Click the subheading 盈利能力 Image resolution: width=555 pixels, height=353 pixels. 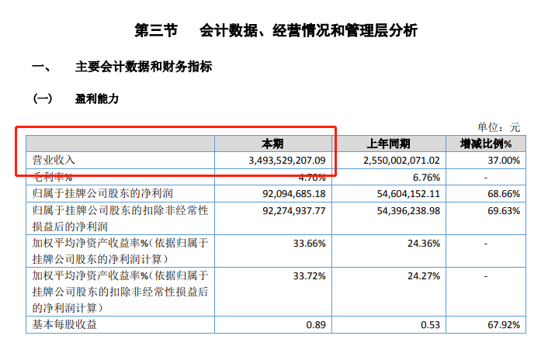[x=96, y=99]
